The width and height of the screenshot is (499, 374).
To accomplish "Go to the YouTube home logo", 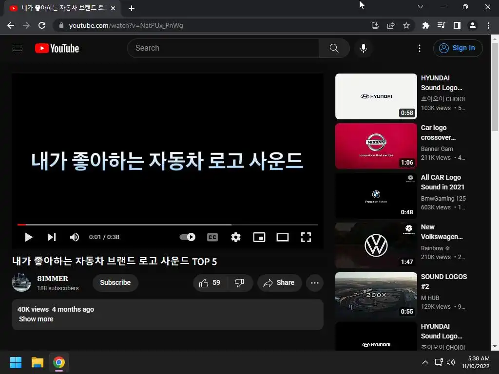I will coord(57,48).
